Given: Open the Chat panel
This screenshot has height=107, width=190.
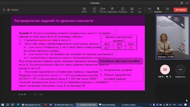Looking at the screenshot, I should coord(94,10).
